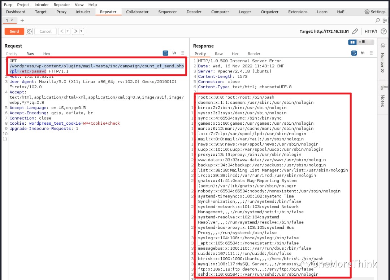
Task: Switch to the Sequencer tab
Action: click(x=168, y=12)
